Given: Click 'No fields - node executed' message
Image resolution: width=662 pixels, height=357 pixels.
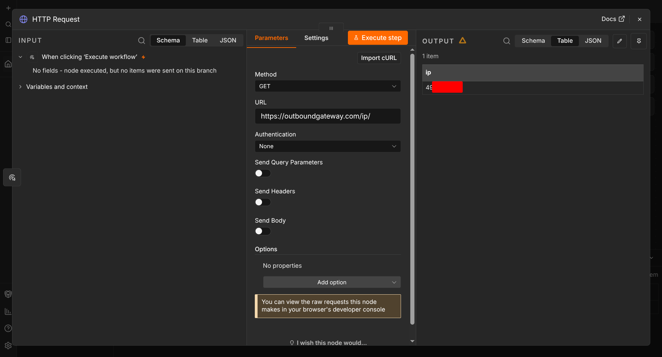Looking at the screenshot, I should [124, 71].
